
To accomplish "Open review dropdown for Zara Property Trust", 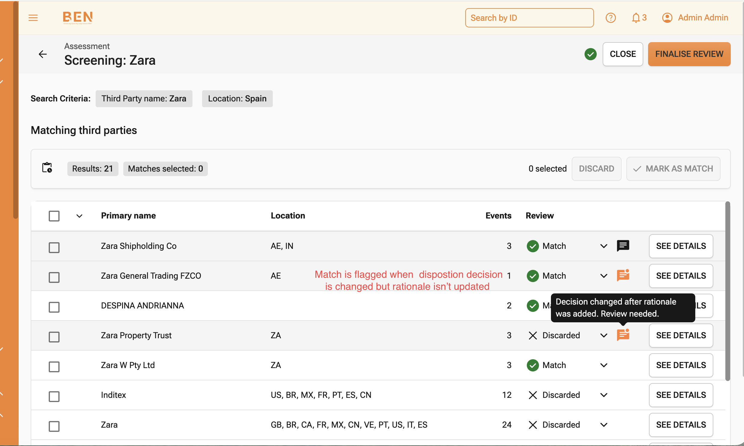I will pyautogui.click(x=604, y=336).
